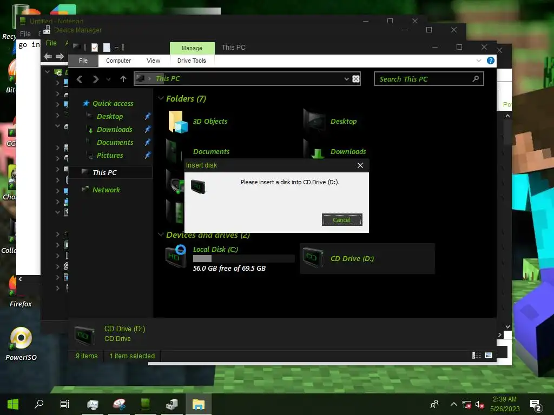Cancel the Insert disk dialog
Screen dimensions: 554x415
[342, 220]
